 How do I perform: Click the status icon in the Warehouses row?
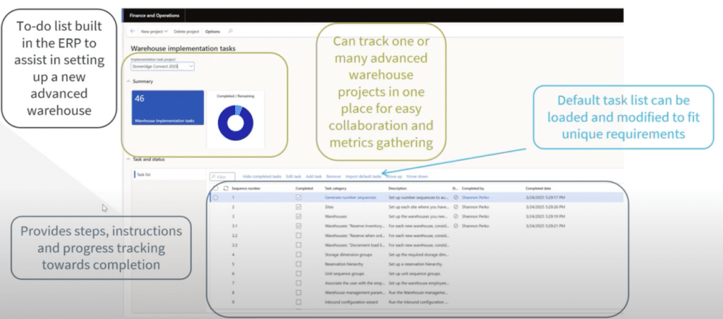tap(455, 217)
